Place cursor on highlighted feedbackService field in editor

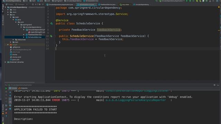click(108, 30)
